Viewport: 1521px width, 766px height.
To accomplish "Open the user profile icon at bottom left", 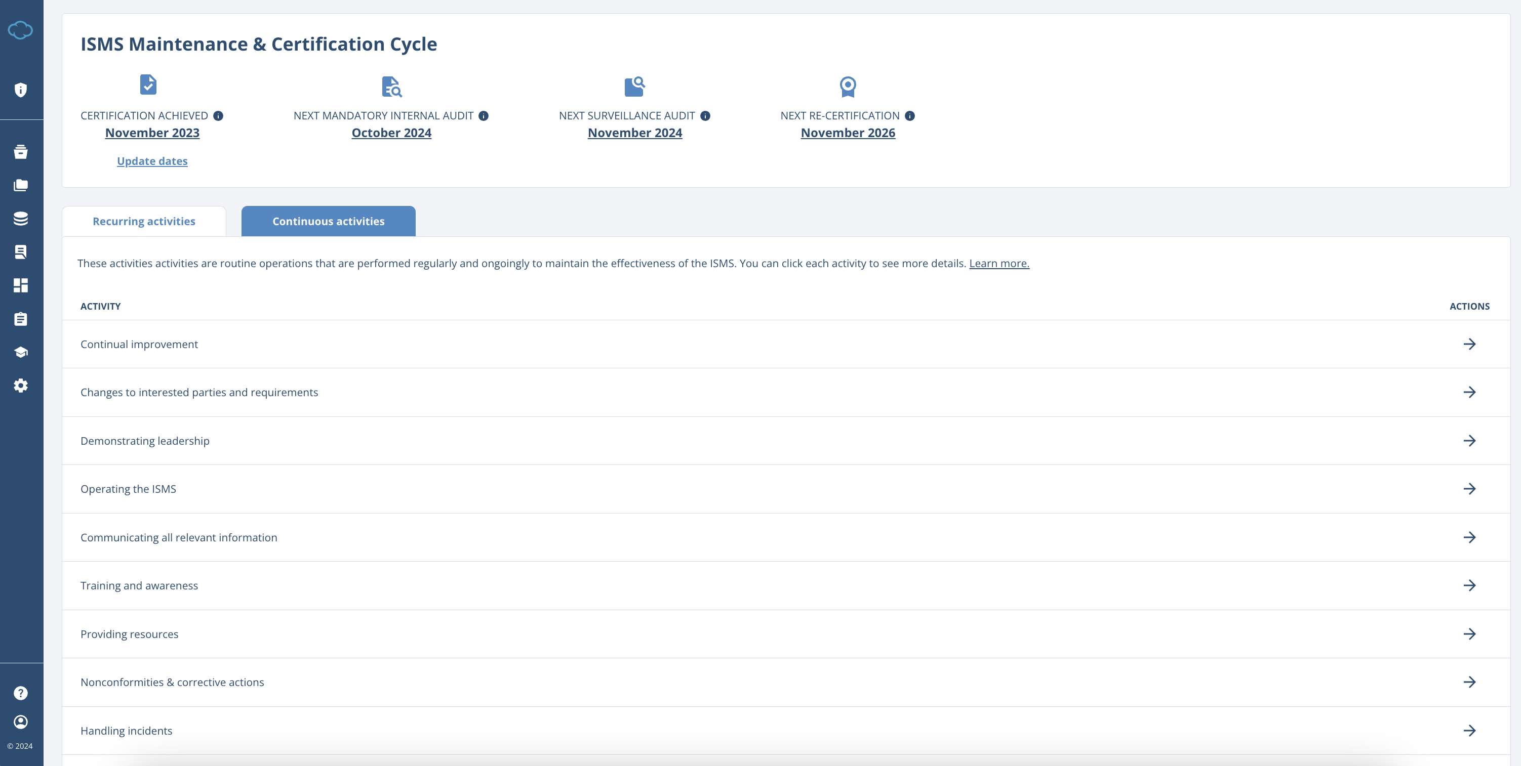I will point(21,722).
